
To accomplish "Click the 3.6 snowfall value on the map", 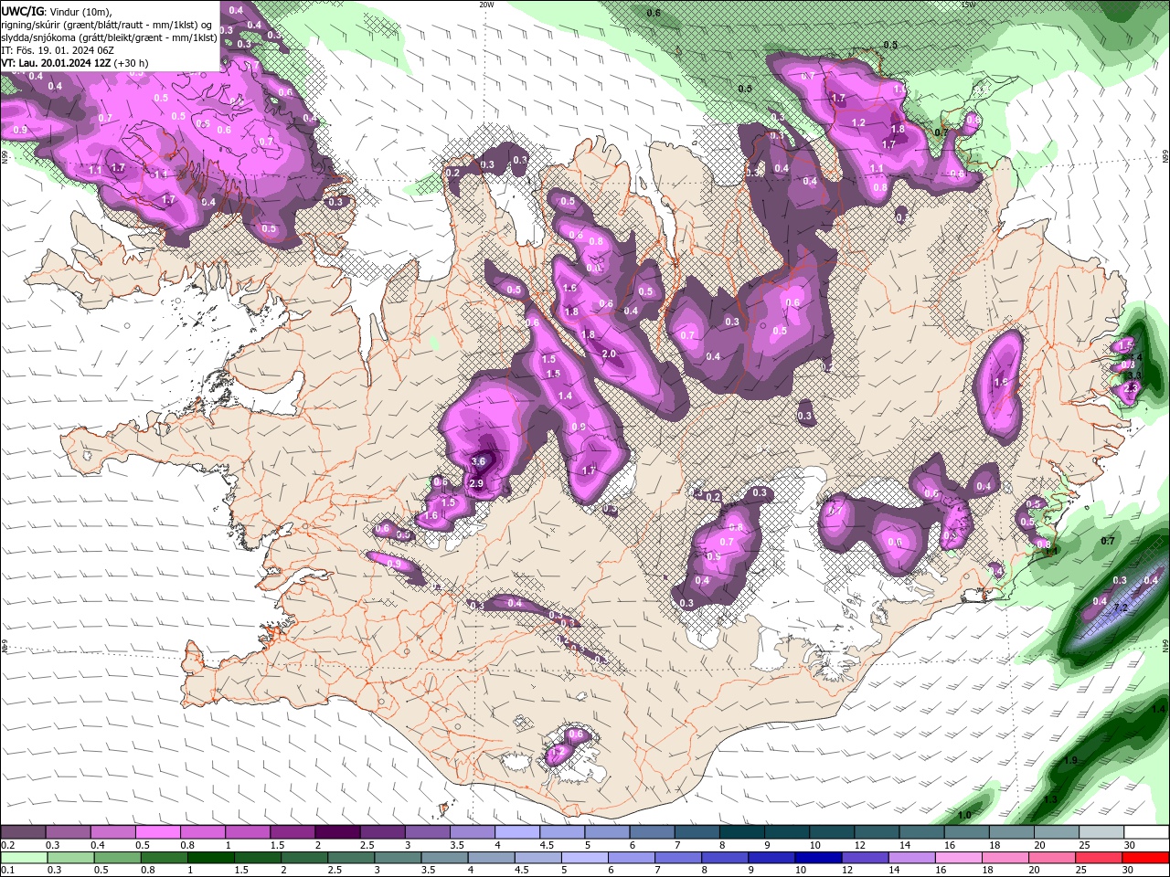I will click(478, 462).
